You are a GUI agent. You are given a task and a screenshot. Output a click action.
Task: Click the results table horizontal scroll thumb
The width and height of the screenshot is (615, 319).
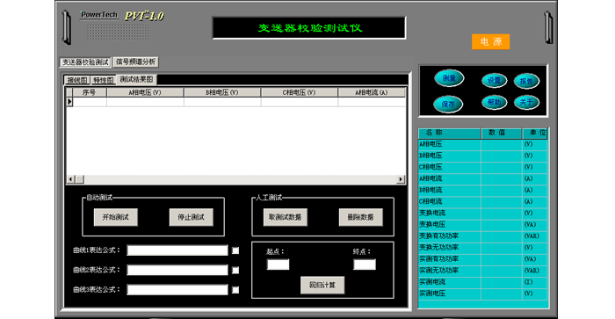[x=79, y=179]
